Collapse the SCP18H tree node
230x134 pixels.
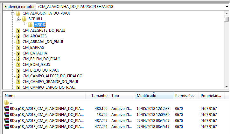pos(19,19)
